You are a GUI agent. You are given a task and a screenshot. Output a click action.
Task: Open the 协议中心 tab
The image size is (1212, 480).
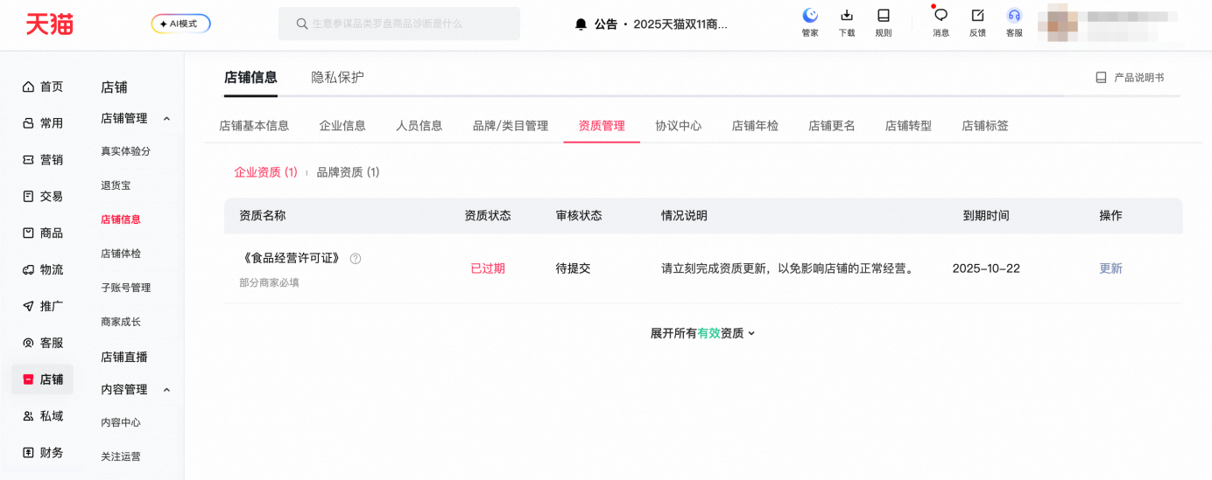tap(679, 126)
